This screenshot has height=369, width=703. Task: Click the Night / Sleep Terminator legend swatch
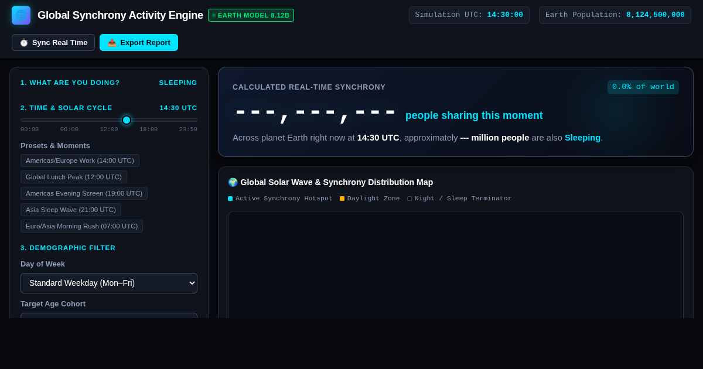409,199
